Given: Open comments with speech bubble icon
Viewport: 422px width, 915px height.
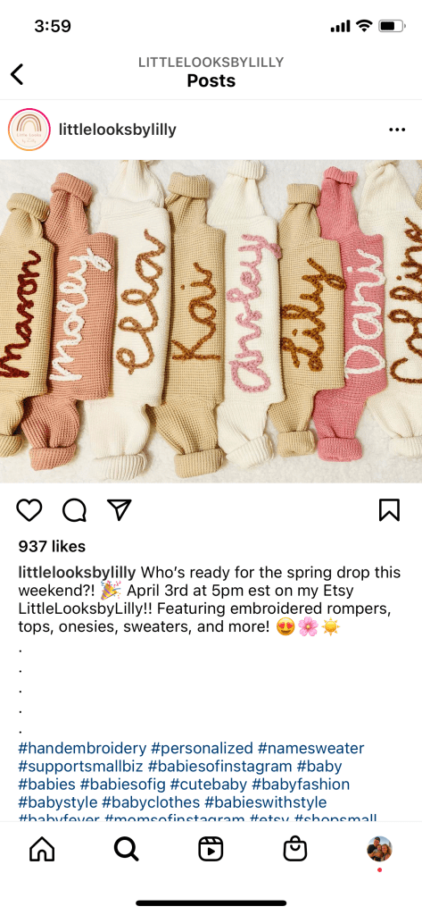Looking at the screenshot, I should point(75,510).
